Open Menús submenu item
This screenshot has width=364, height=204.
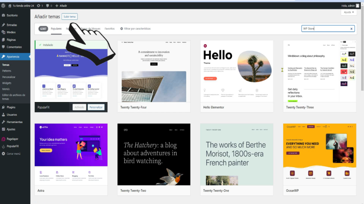pyautogui.click(x=6, y=89)
